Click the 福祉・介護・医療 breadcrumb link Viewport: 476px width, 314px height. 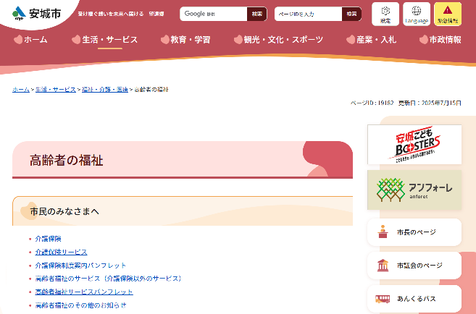coord(104,89)
